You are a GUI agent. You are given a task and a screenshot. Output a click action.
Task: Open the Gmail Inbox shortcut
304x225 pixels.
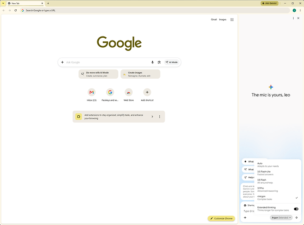(x=92, y=95)
